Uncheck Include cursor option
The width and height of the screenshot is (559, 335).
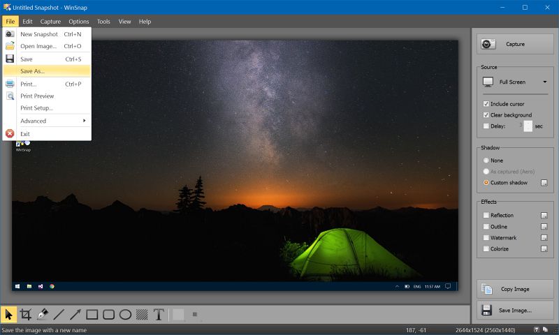(x=486, y=104)
